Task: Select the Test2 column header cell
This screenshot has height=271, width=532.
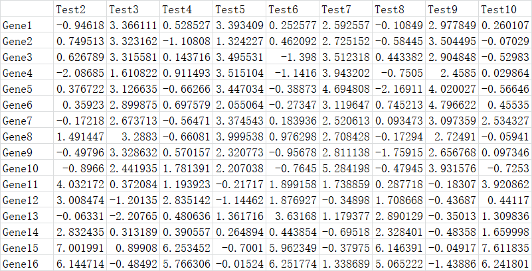Action: [x=80, y=9]
